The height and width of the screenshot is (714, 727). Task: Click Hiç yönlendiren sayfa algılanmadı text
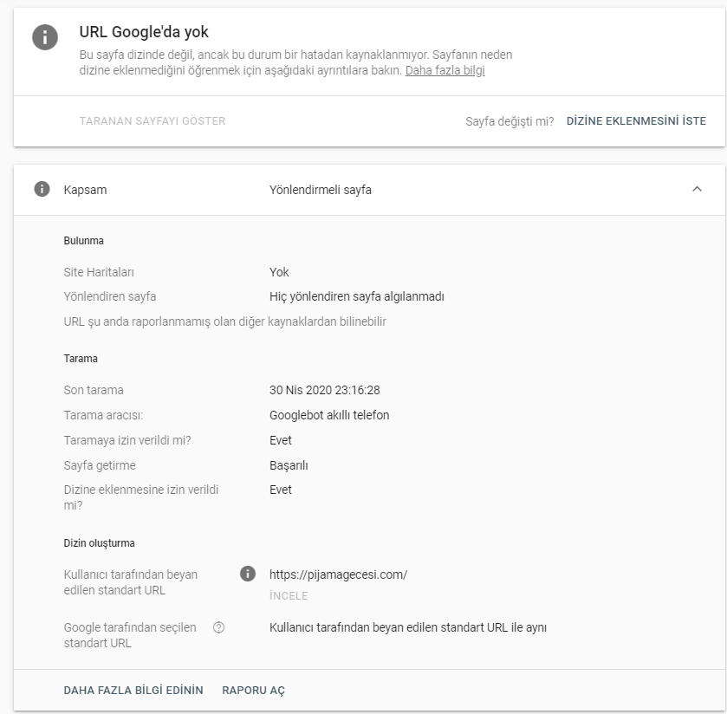tap(356, 296)
